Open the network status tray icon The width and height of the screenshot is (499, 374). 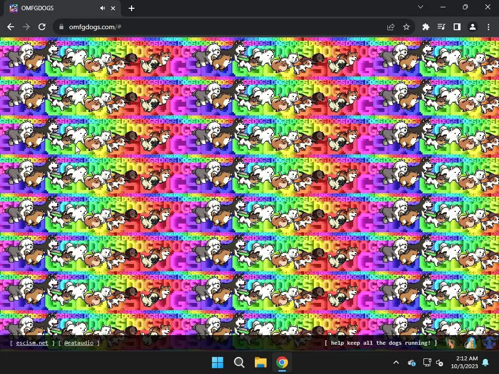click(x=427, y=362)
